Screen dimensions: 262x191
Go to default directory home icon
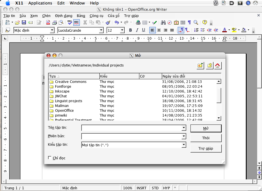(217, 65)
